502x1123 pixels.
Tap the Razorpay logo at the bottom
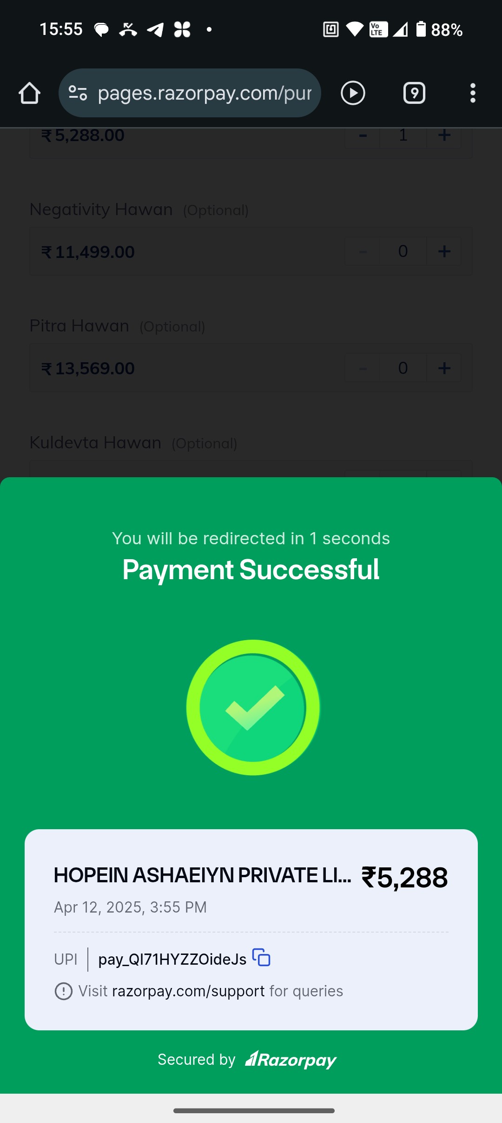(291, 1060)
